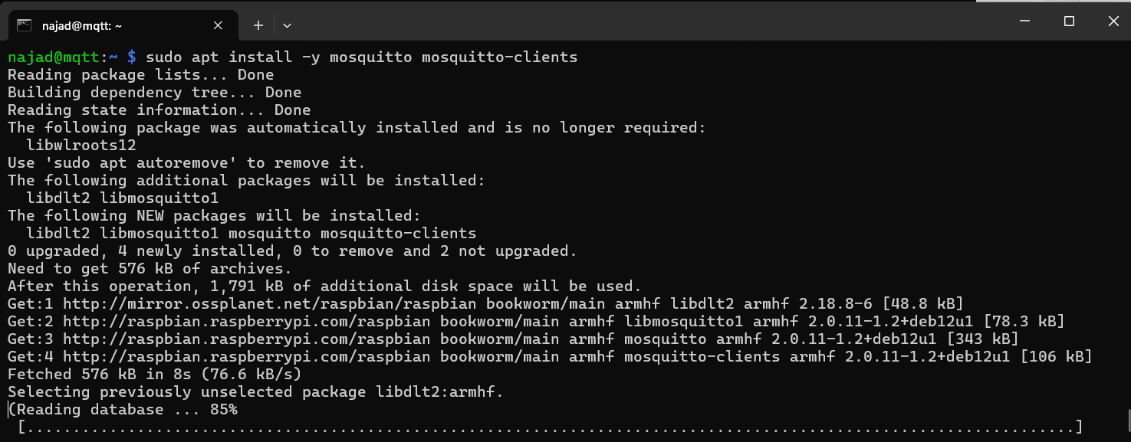Click the Fetched 576 kB status line

click(x=153, y=373)
